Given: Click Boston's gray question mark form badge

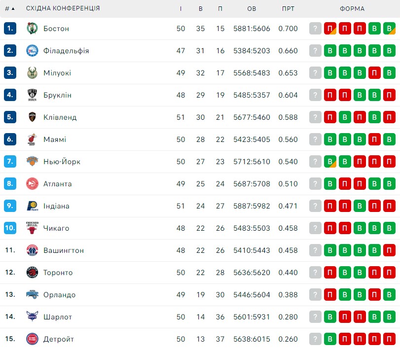Looking at the screenshot, I should (x=315, y=28).
